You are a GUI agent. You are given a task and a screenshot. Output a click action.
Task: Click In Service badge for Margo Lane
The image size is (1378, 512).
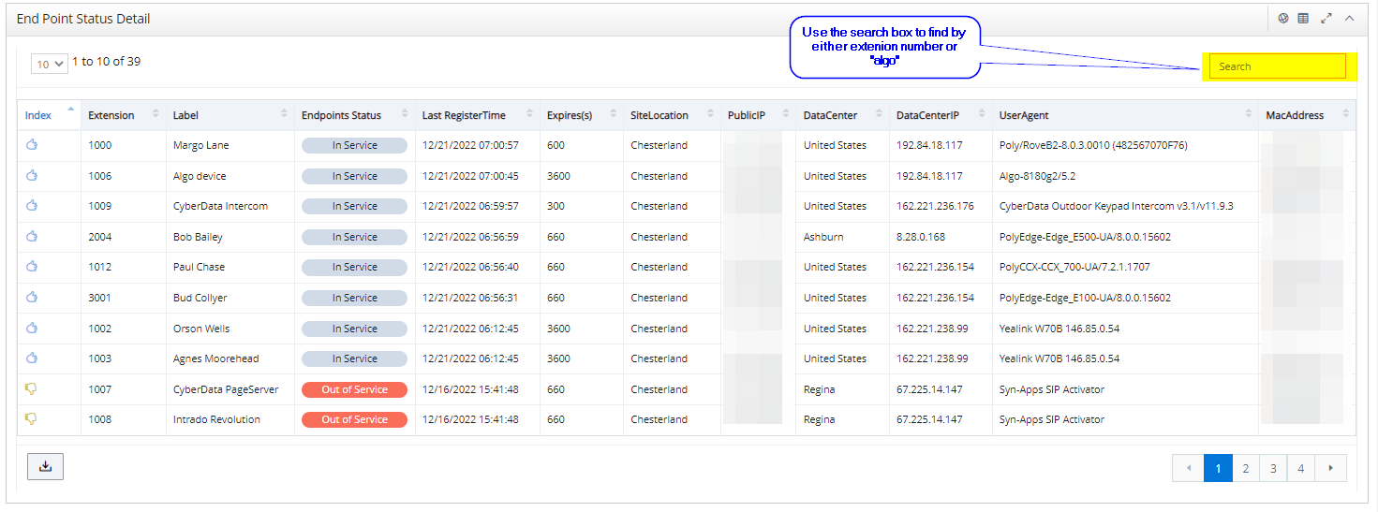[354, 145]
